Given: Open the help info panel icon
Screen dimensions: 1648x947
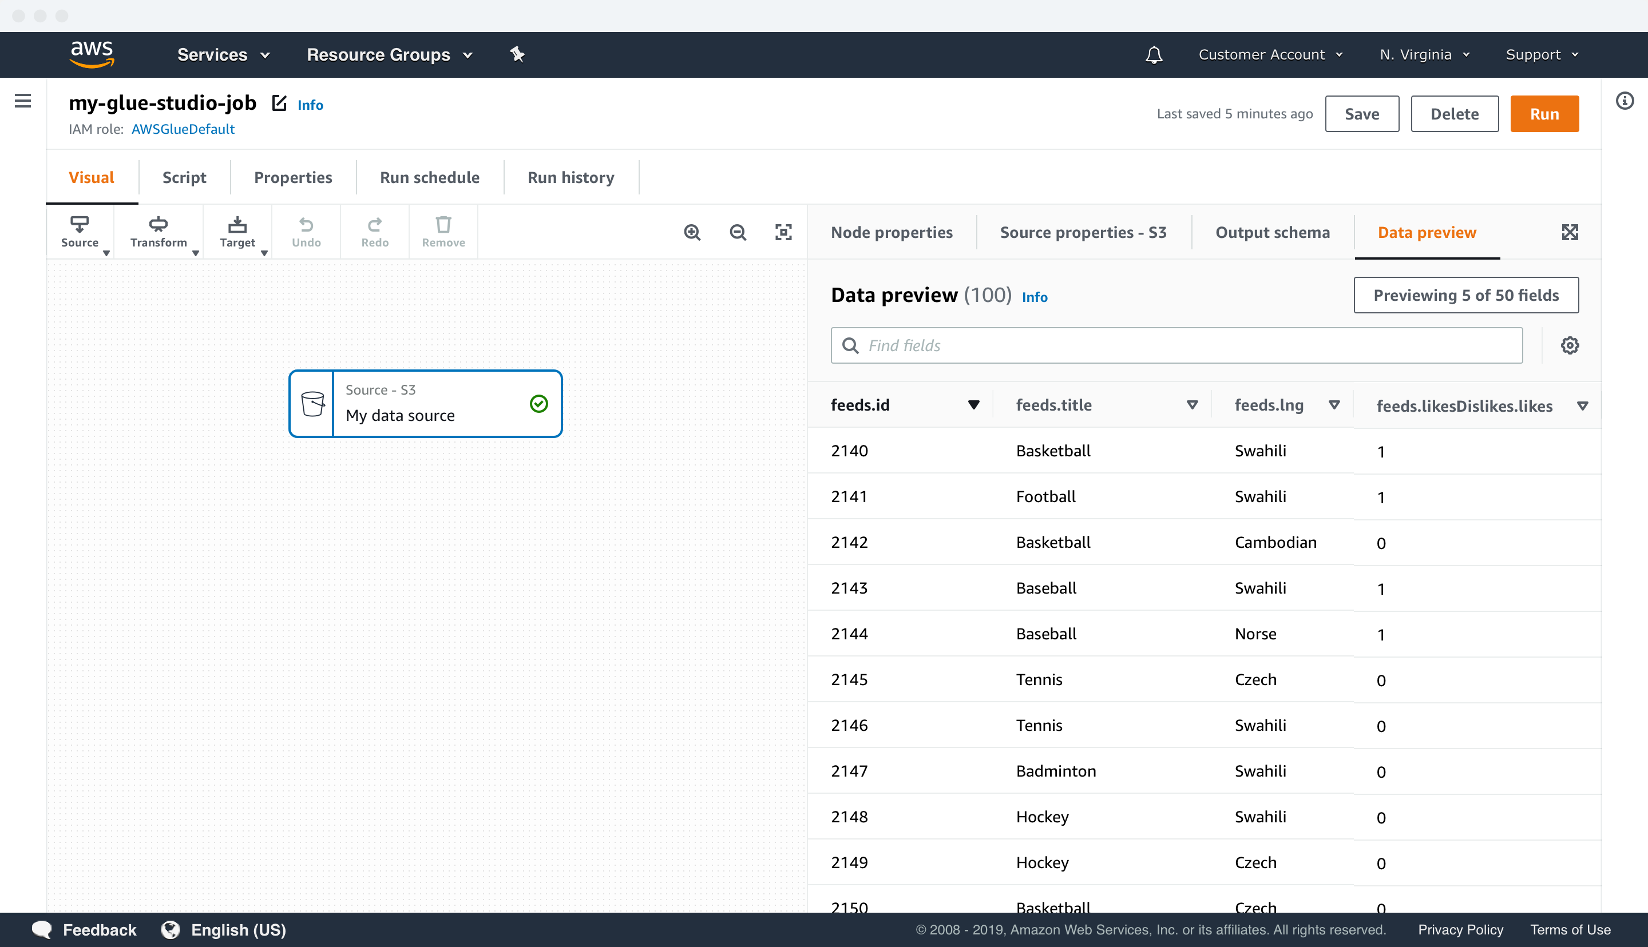Looking at the screenshot, I should [x=1625, y=101].
